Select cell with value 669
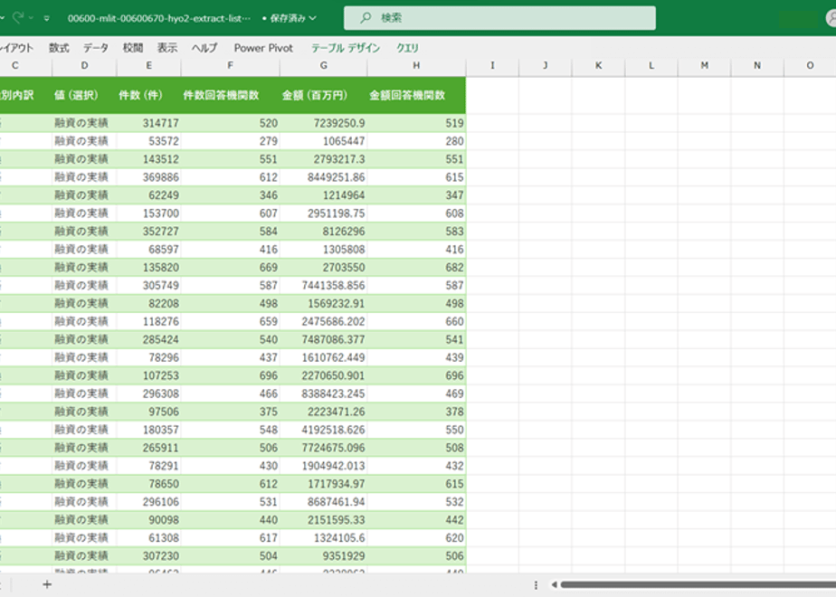836x597 pixels. coord(231,268)
